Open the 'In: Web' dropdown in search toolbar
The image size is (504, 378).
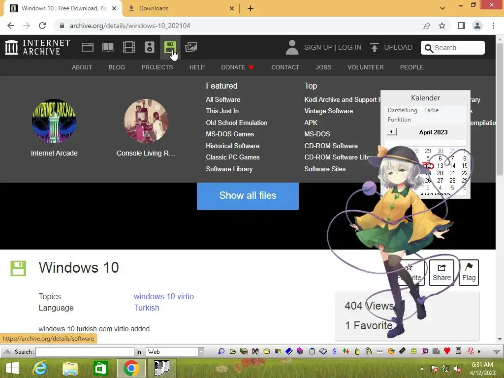point(201,351)
